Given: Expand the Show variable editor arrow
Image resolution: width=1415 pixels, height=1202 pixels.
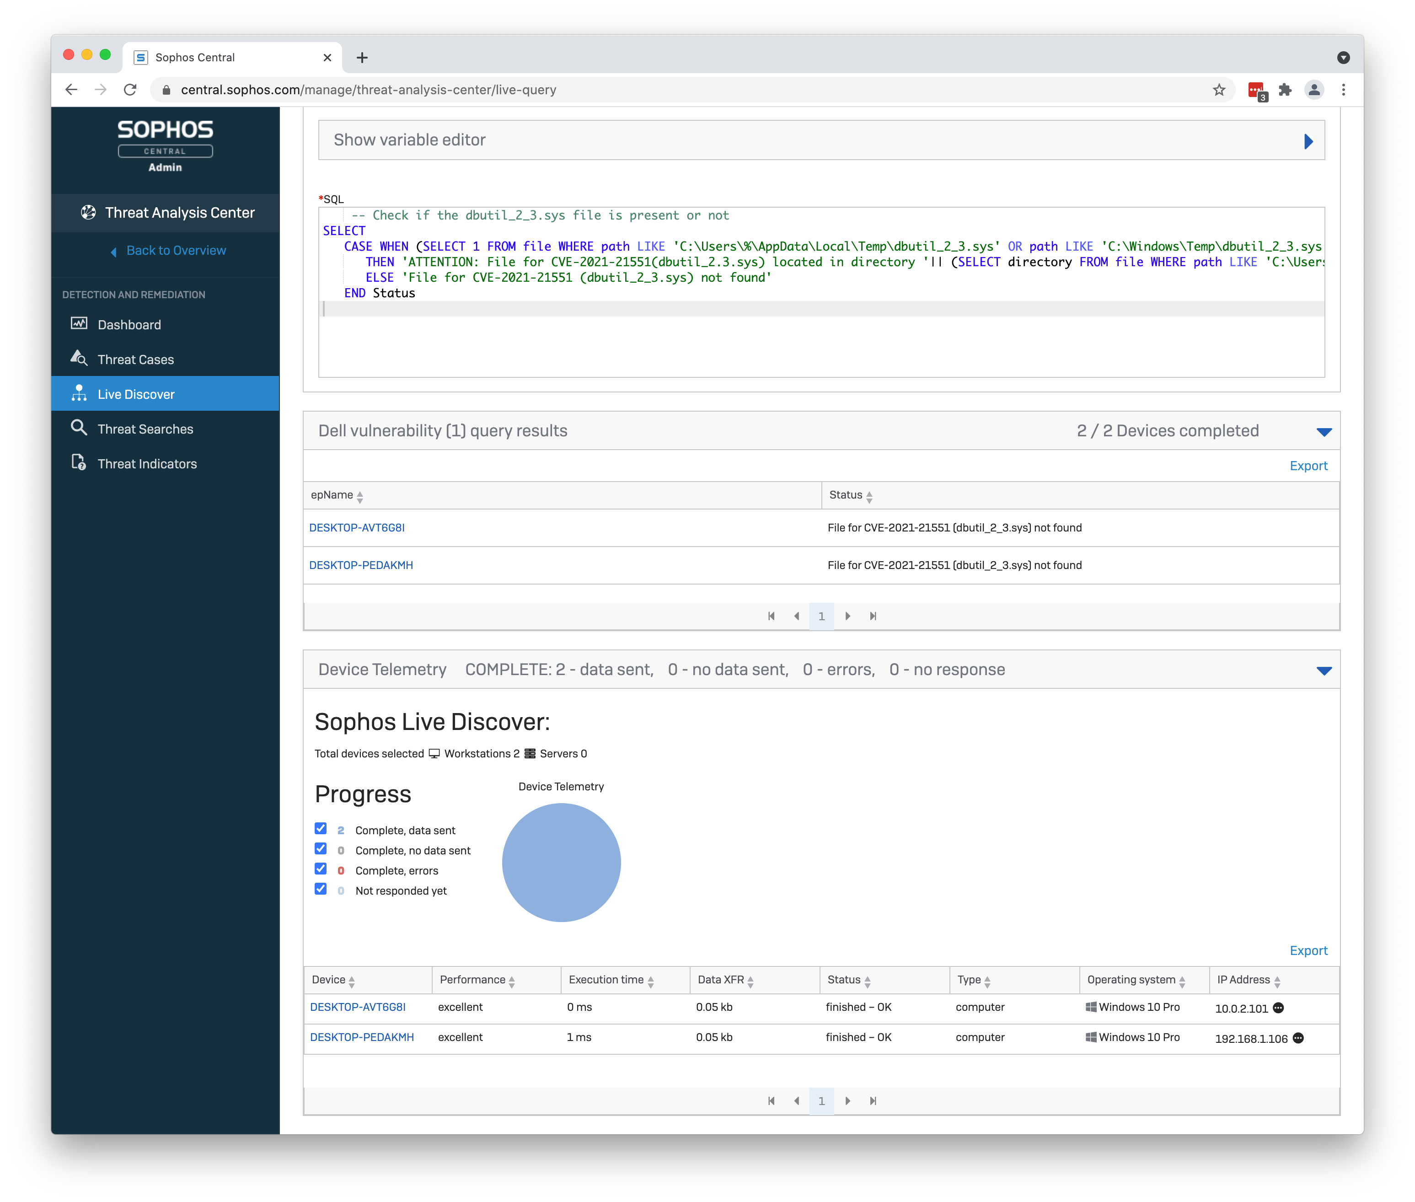Looking at the screenshot, I should [1308, 141].
